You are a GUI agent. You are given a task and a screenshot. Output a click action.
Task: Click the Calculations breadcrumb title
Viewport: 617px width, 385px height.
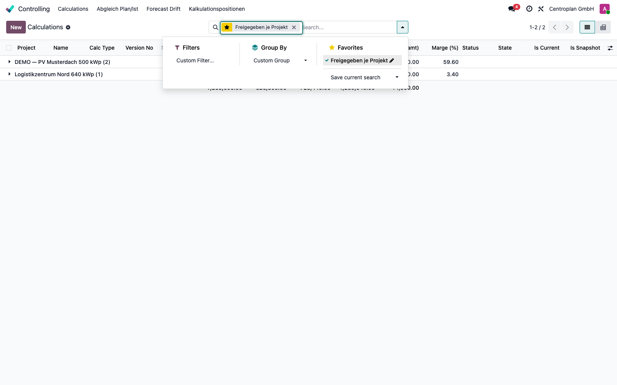pos(45,27)
